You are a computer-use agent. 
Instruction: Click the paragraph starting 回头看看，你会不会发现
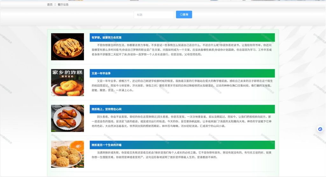click(182, 121)
